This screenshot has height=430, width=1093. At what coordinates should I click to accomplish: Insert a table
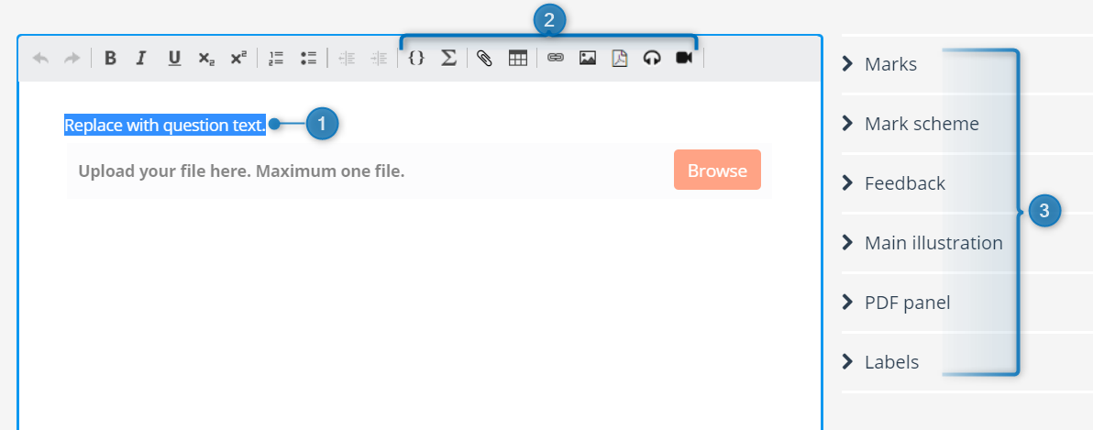[518, 59]
